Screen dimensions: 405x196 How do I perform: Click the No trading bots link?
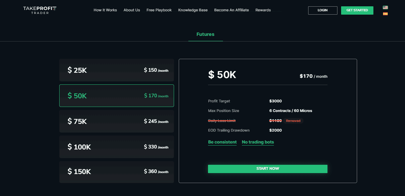pos(258,142)
